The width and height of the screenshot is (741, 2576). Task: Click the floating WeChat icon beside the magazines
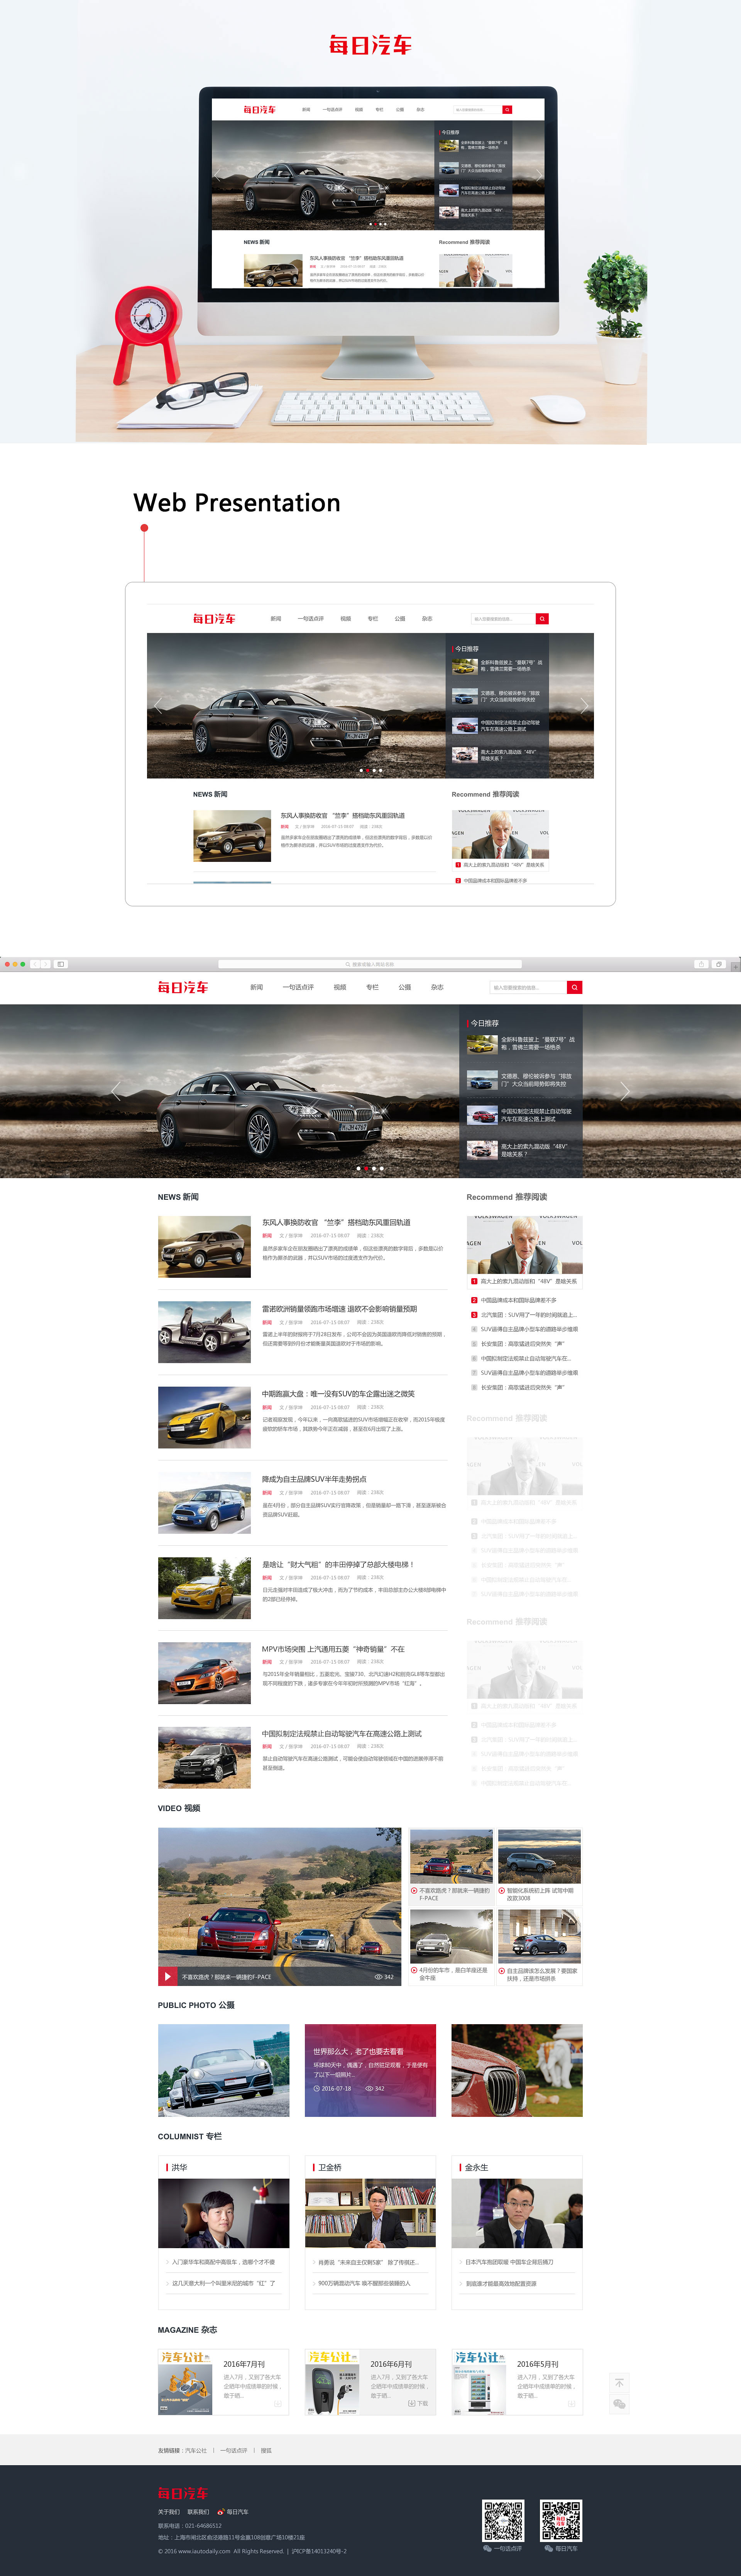click(x=619, y=2404)
